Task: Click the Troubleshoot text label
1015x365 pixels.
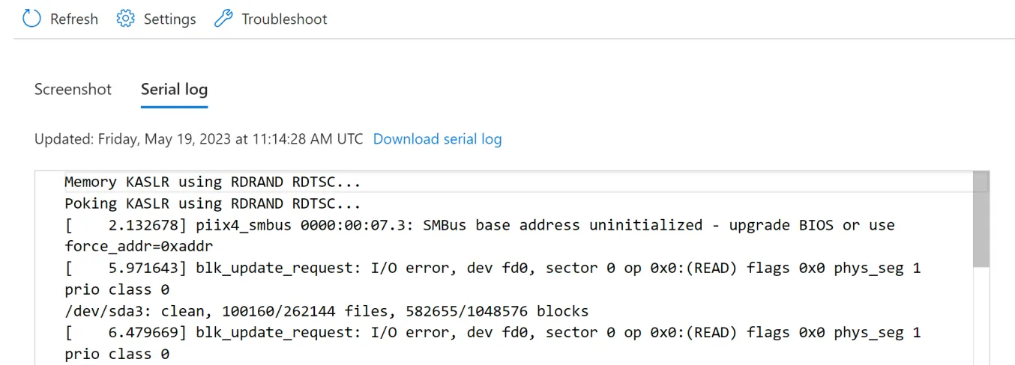Action: 284,19
